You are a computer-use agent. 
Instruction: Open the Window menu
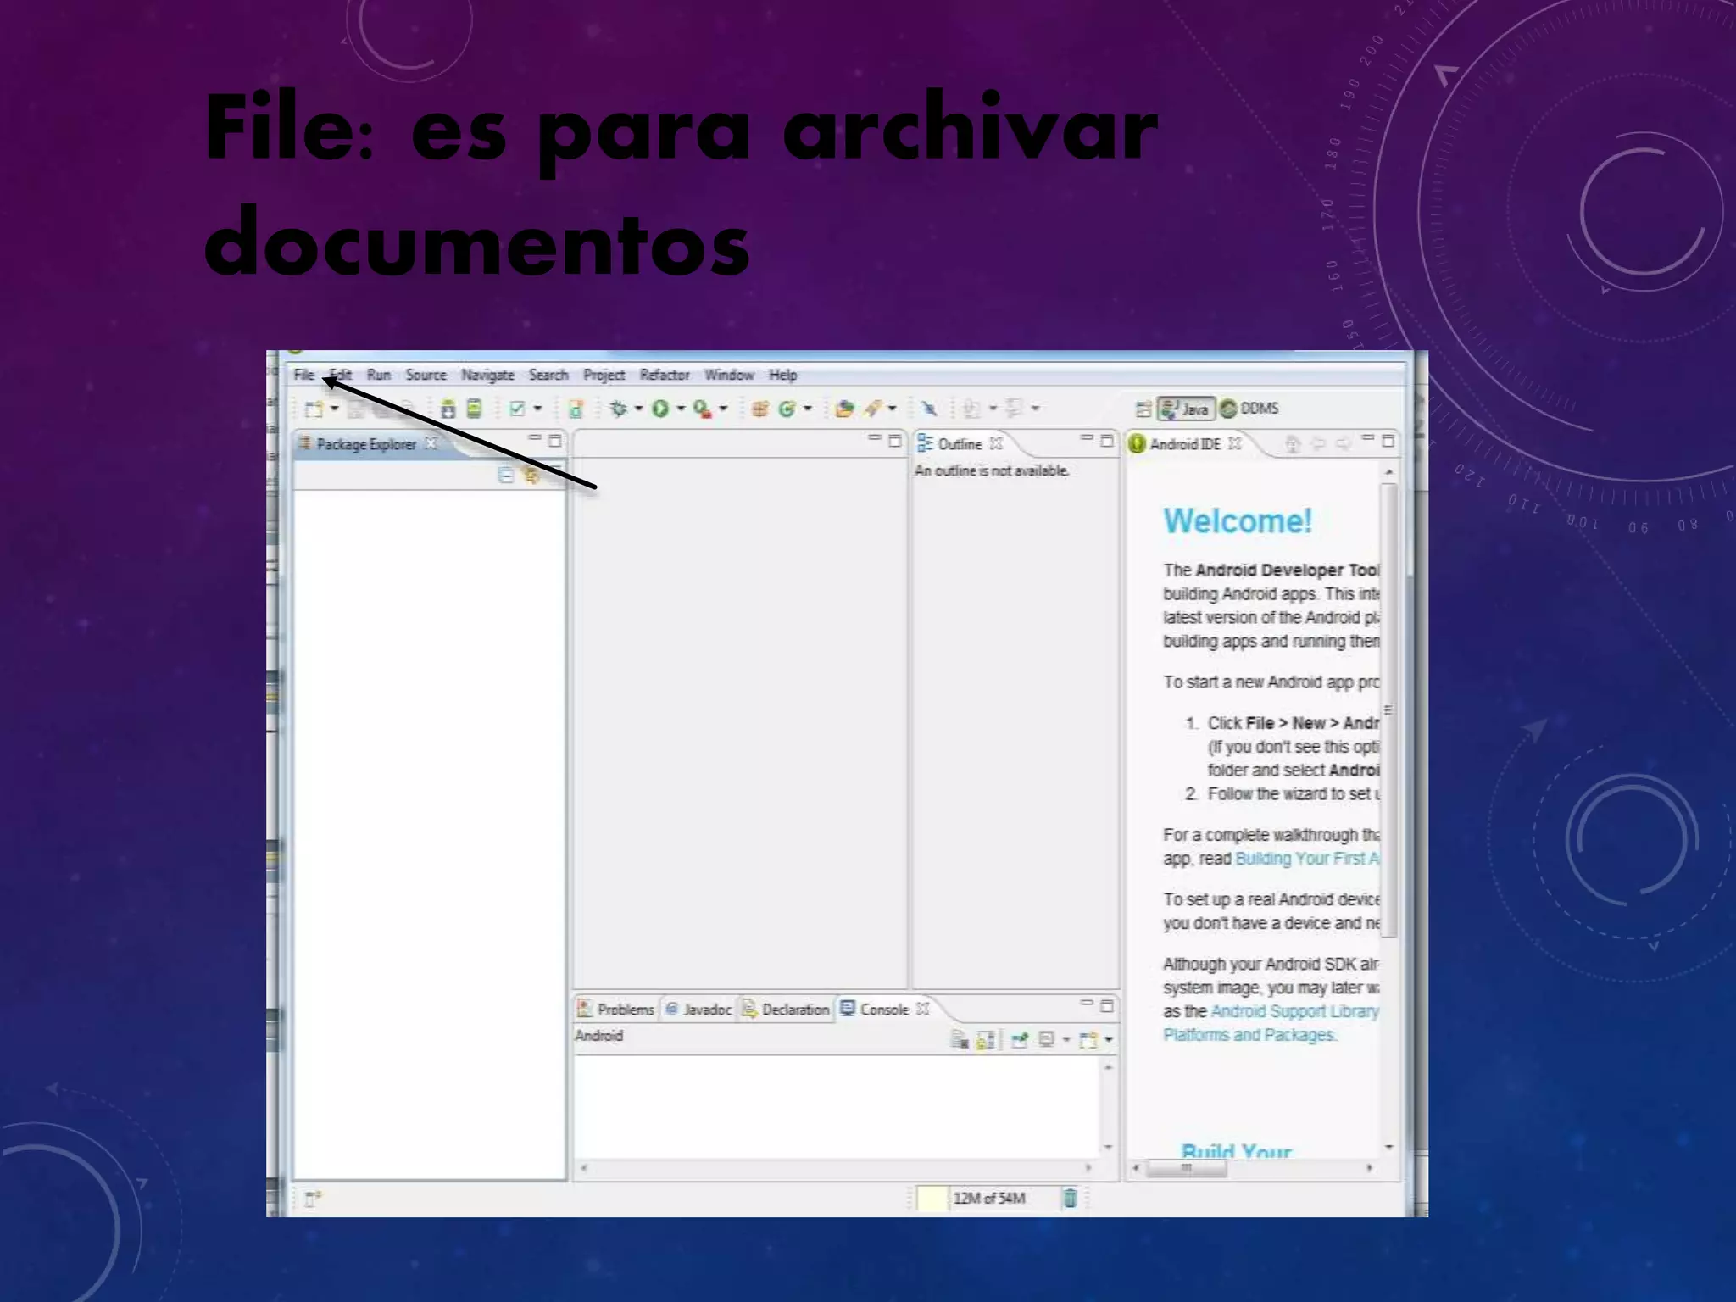click(x=729, y=375)
